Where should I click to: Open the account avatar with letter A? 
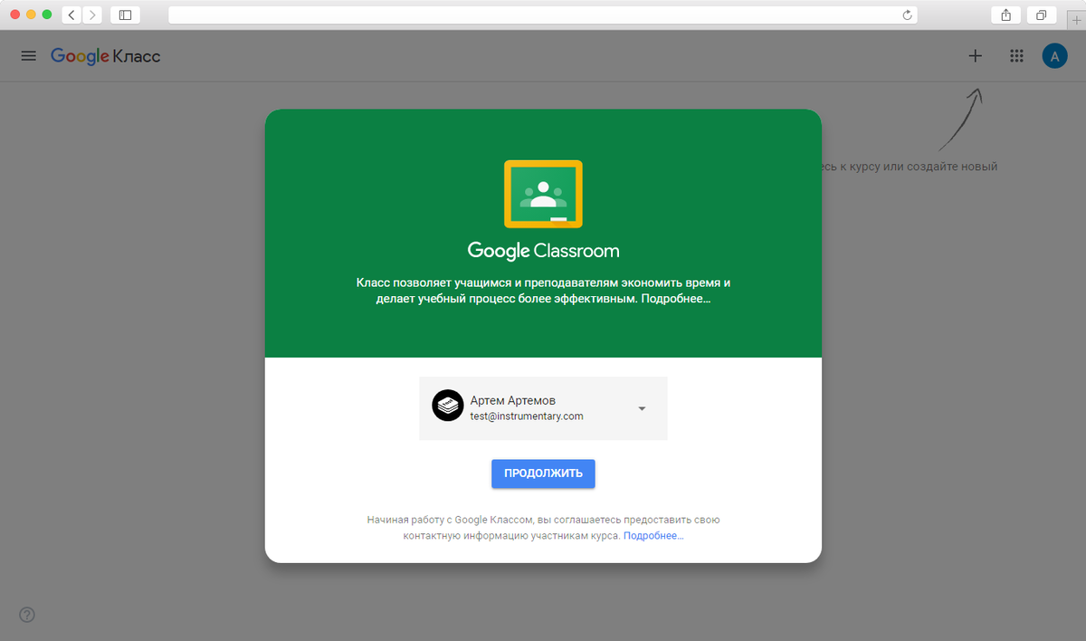(x=1054, y=56)
